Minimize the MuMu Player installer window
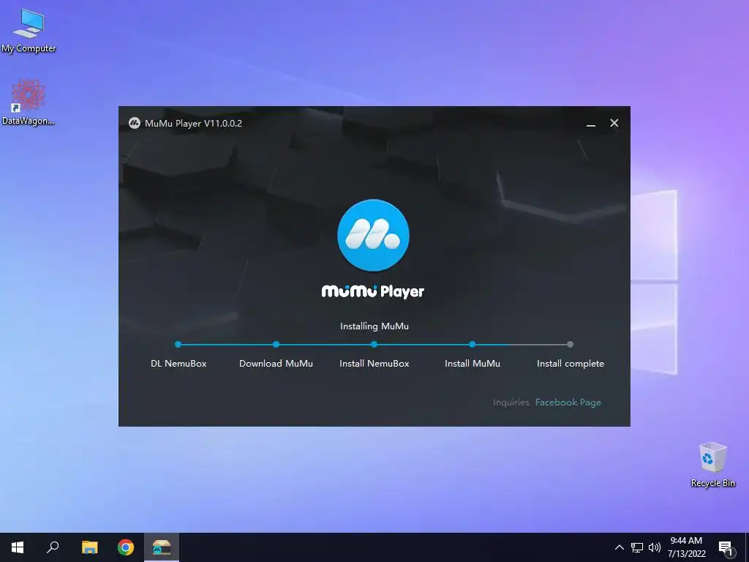The image size is (749, 562). click(591, 123)
